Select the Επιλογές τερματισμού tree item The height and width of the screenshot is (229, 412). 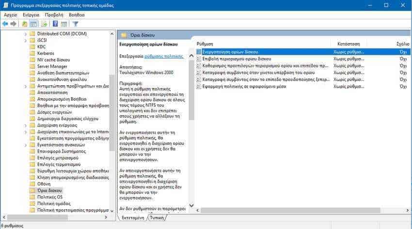pos(59,165)
